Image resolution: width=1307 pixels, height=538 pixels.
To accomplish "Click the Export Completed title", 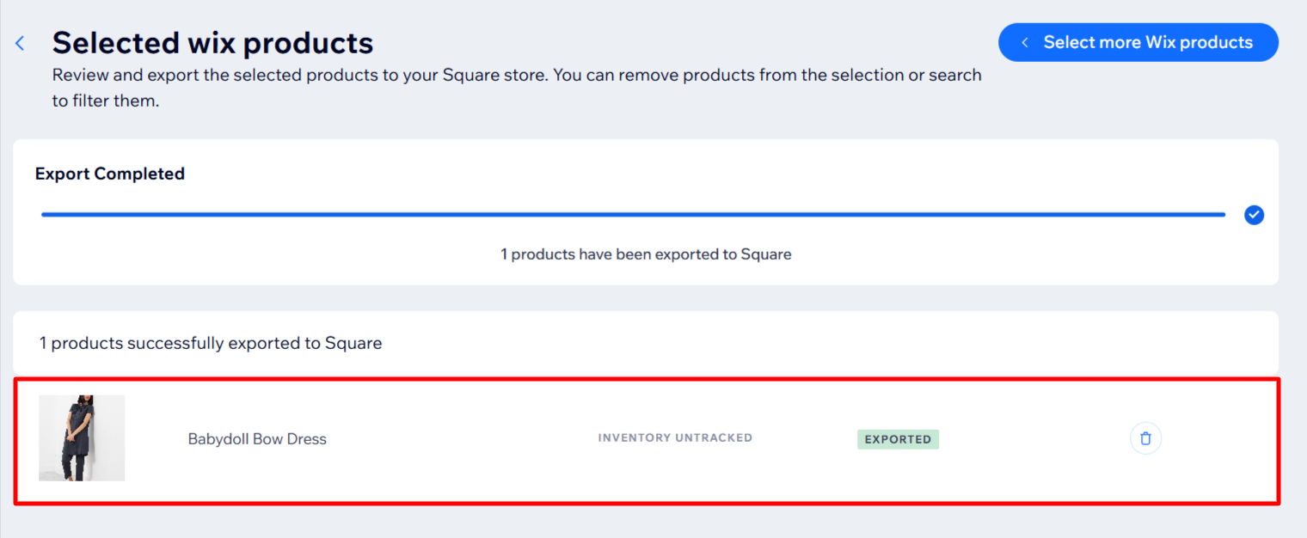I will (x=110, y=174).
